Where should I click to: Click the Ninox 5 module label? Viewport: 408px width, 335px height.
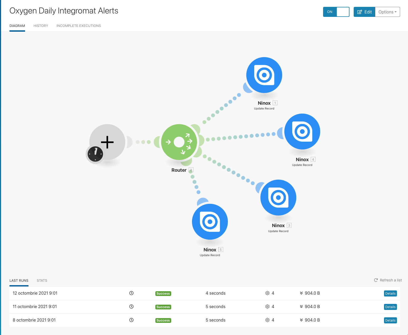tap(210, 250)
